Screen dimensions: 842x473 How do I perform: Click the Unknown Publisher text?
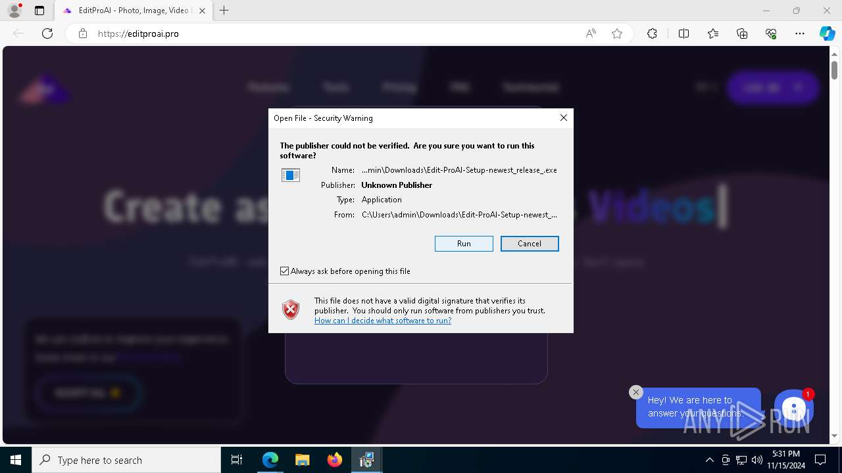coord(397,185)
